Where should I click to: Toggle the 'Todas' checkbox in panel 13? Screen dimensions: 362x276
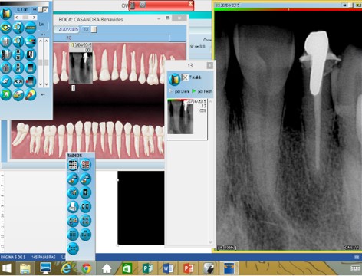pos(185,77)
